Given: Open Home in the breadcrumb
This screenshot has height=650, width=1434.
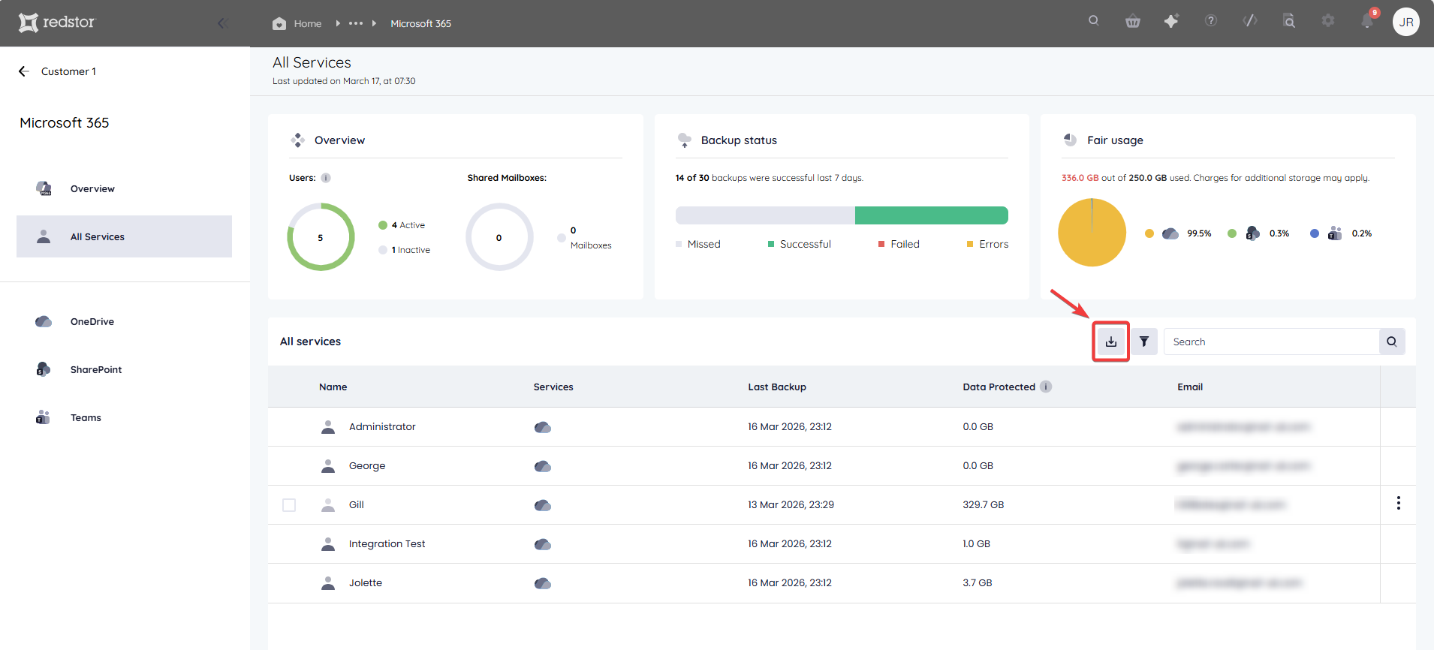Looking at the screenshot, I should pyautogui.click(x=297, y=23).
